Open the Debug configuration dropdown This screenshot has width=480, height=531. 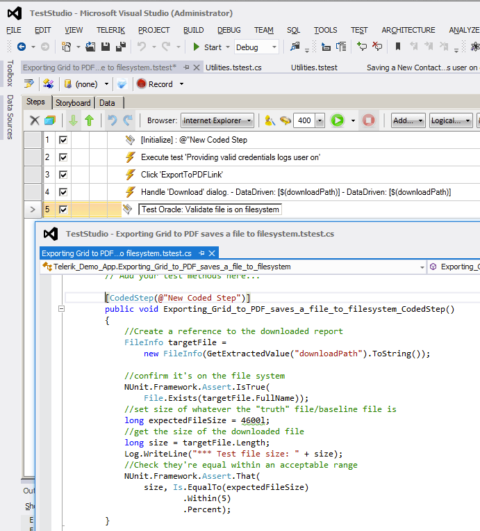point(256,47)
